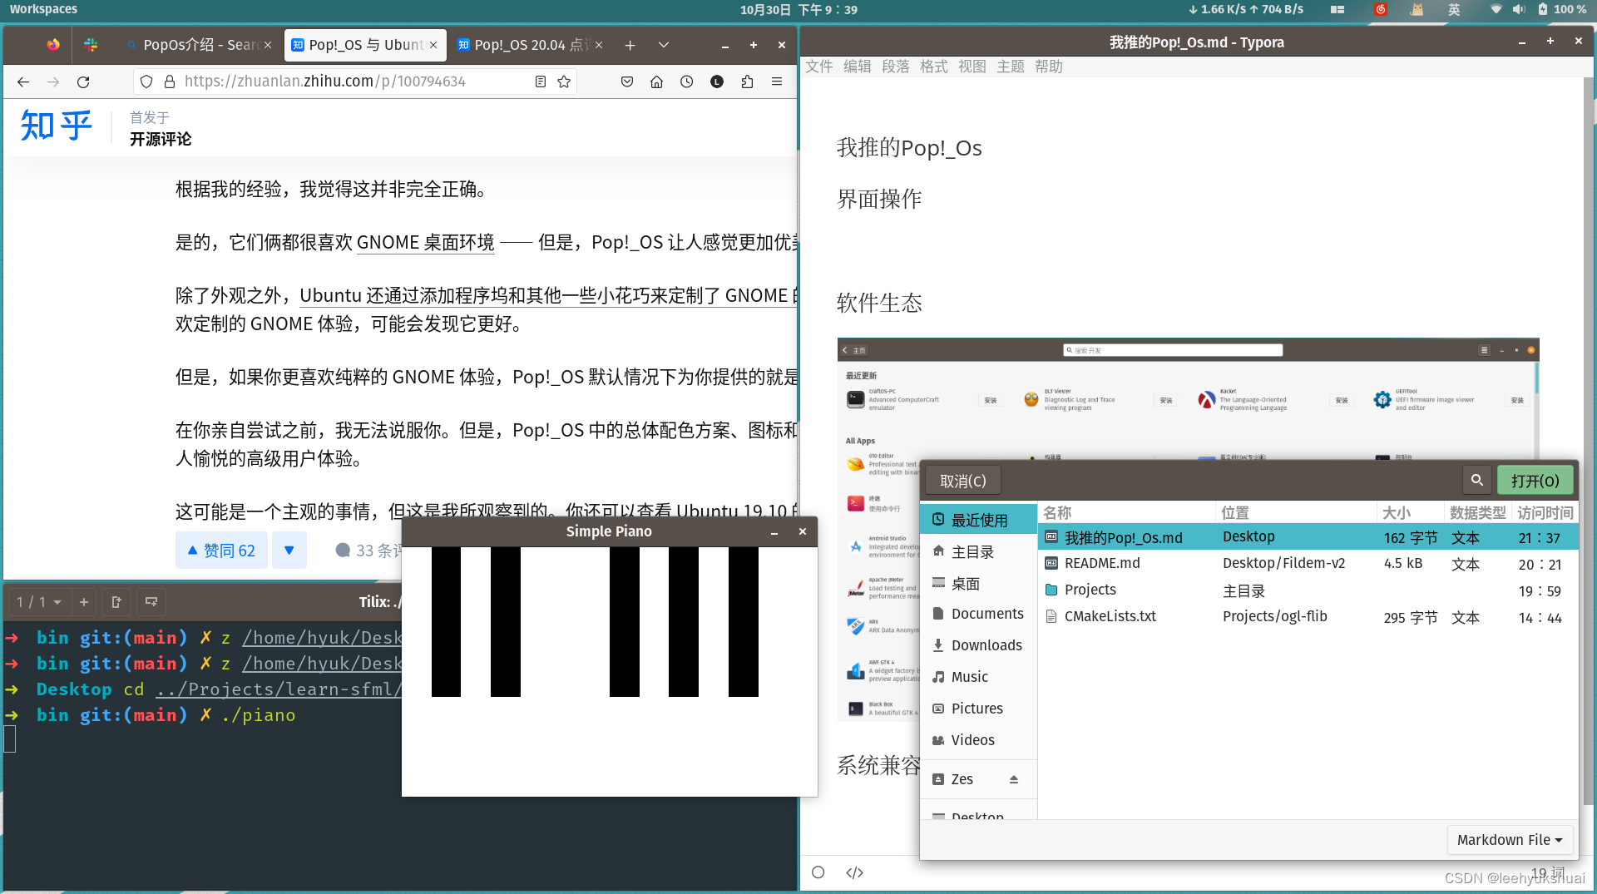The image size is (1597, 894).
Task: Open a new Firefox tab
Action: (x=630, y=45)
